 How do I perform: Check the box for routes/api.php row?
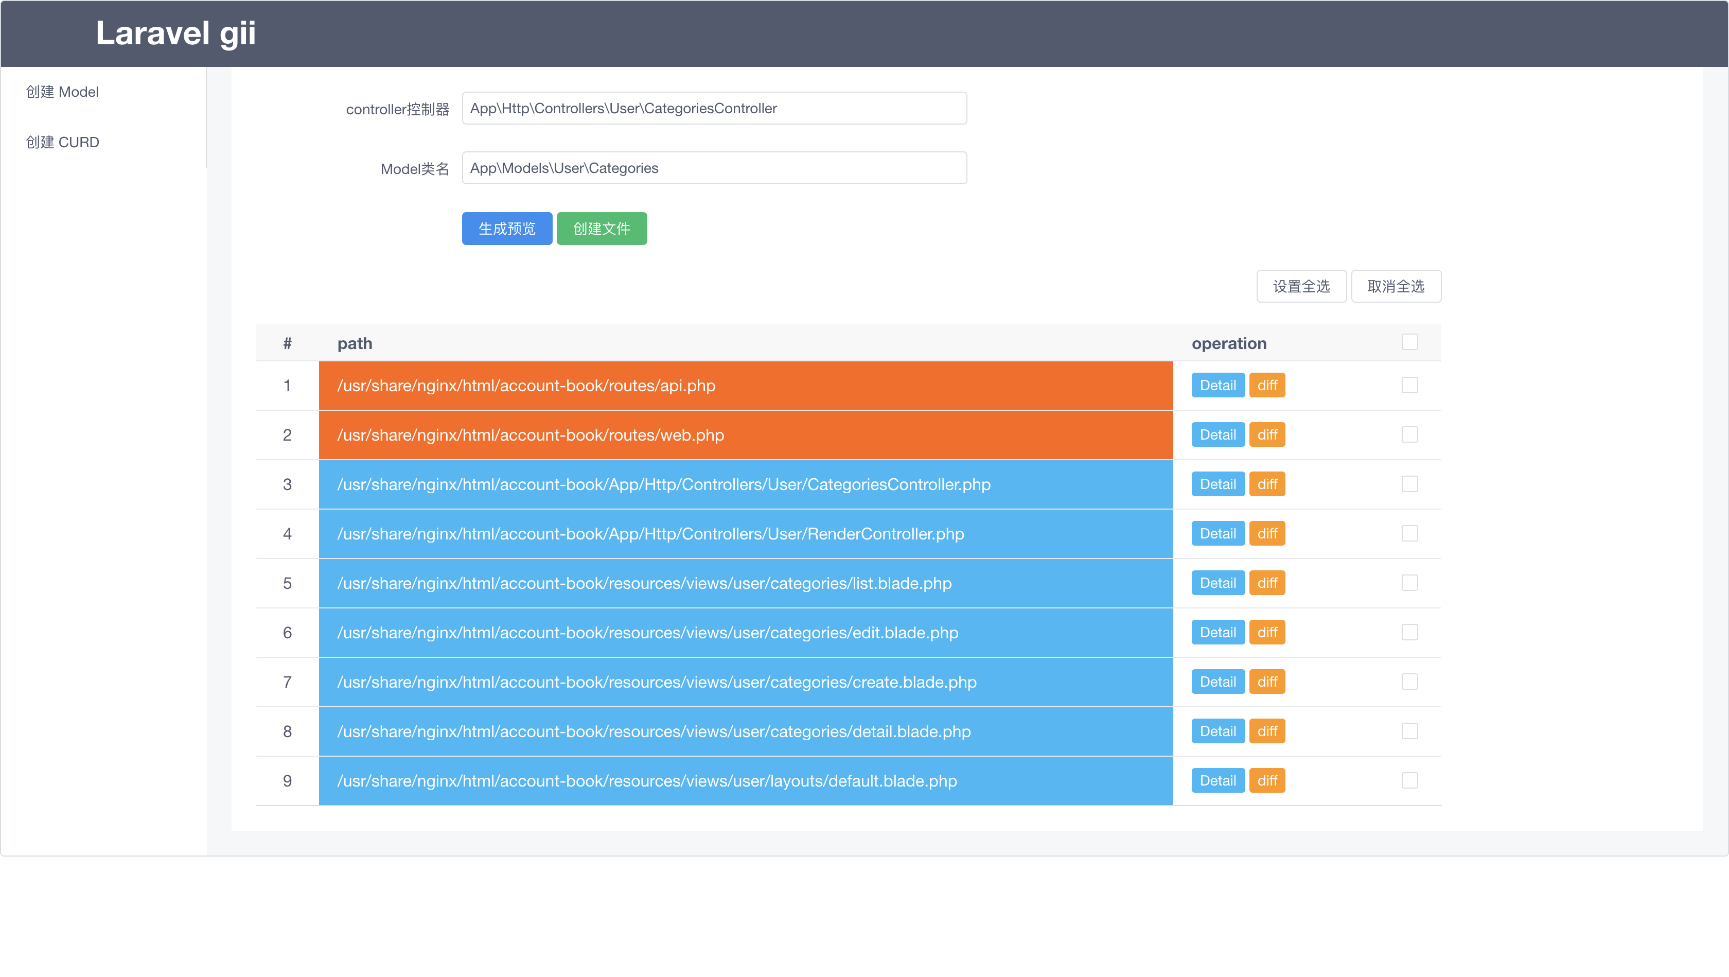pyautogui.click(x=1409, y=386)
